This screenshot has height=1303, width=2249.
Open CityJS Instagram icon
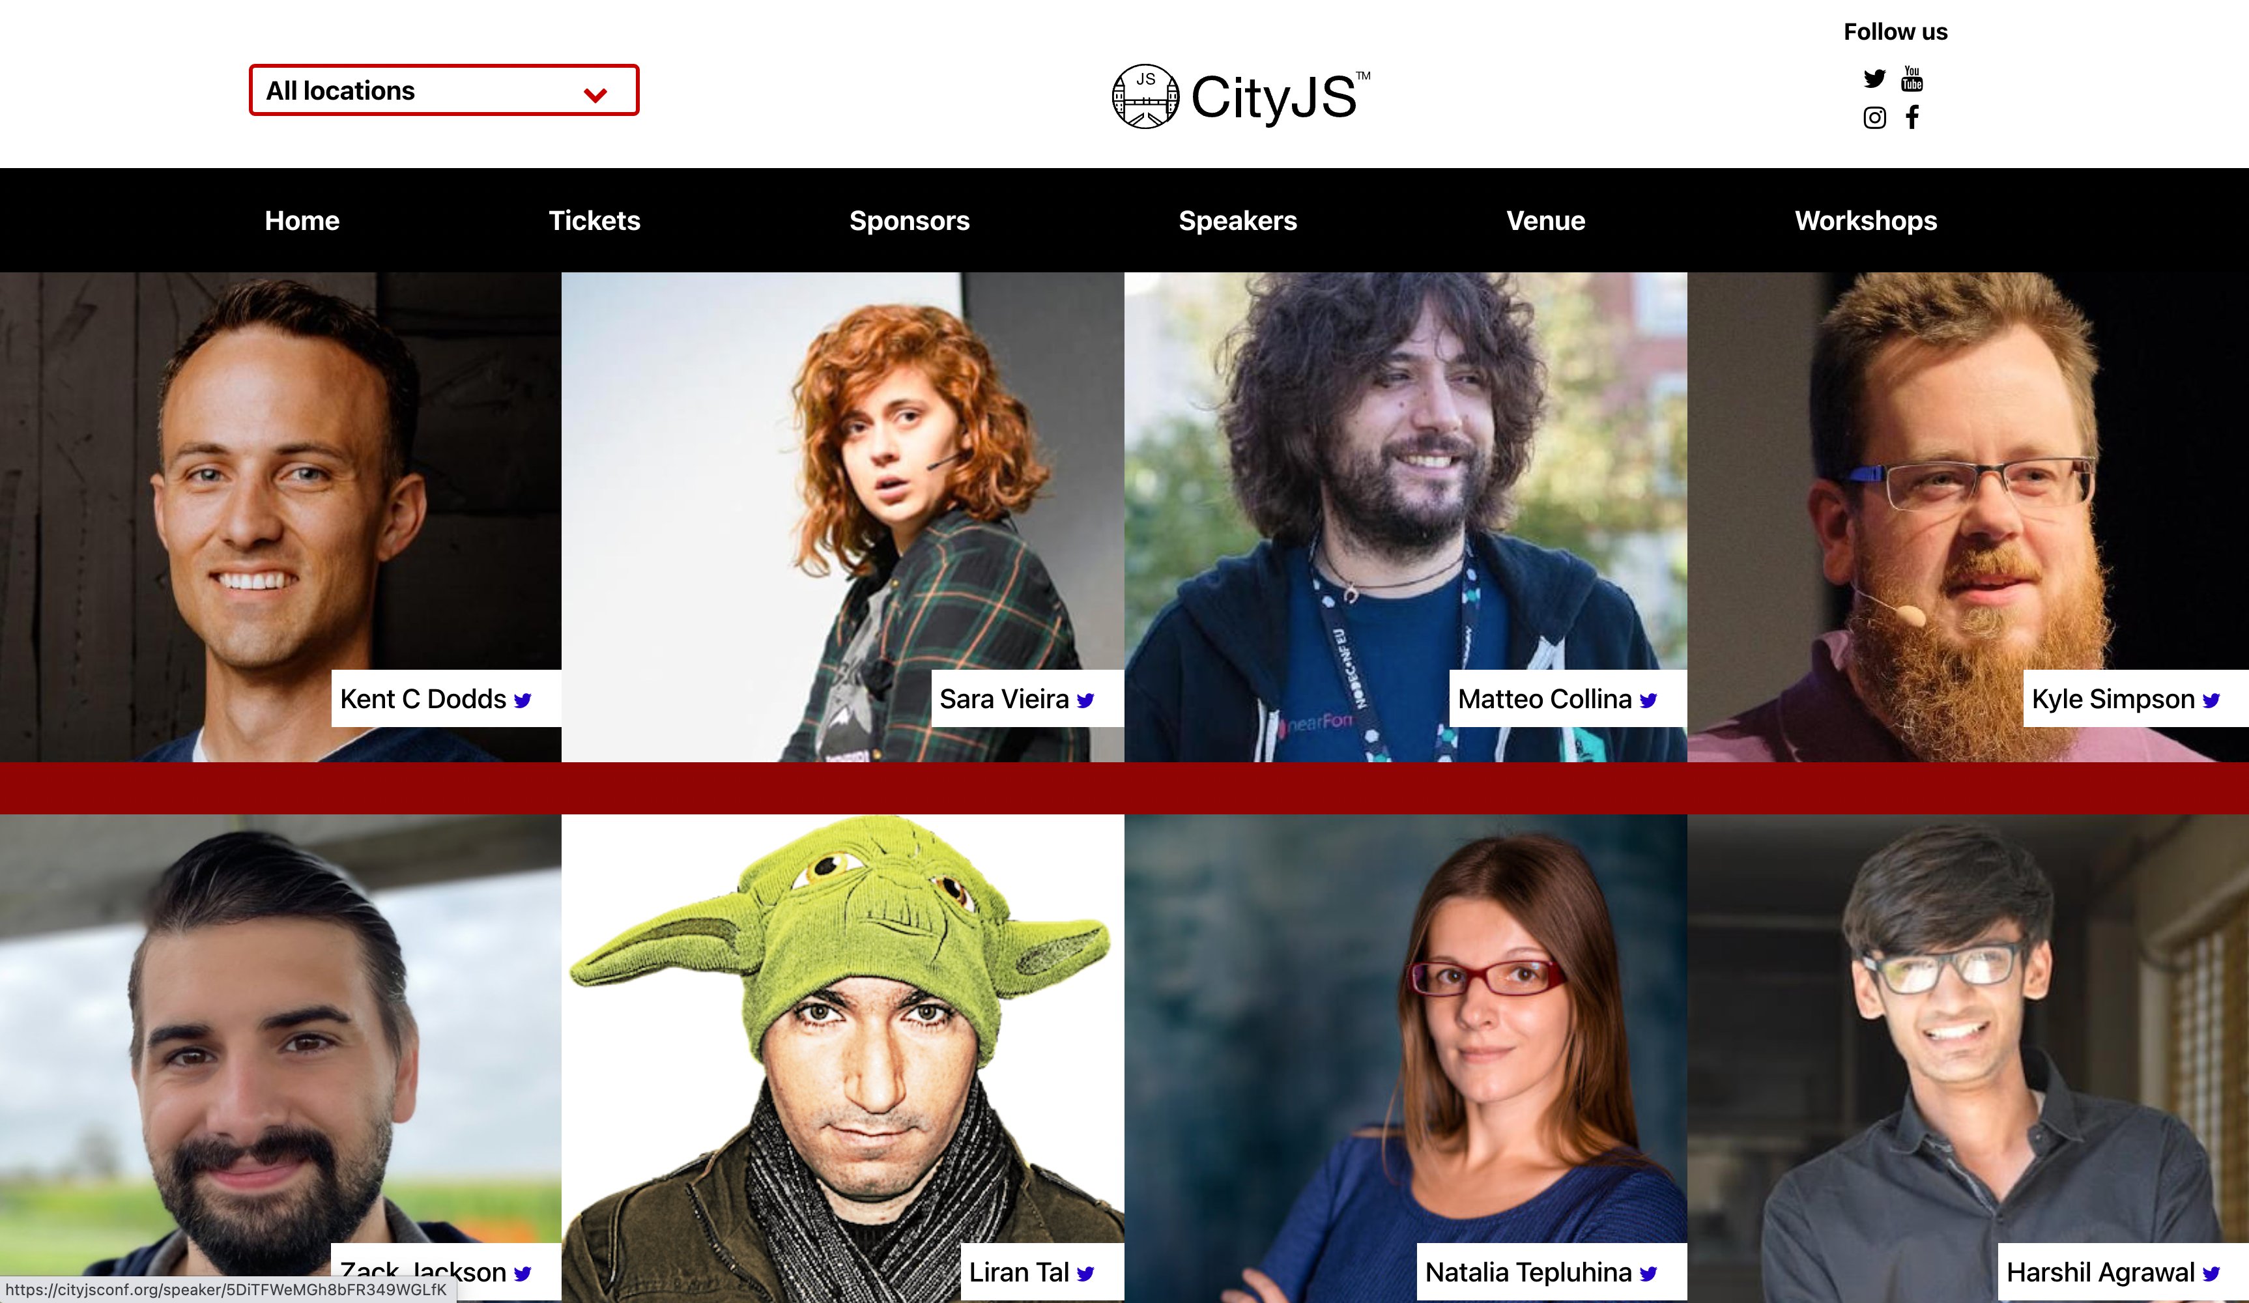pyautogui.click(x=1874, y=118)
